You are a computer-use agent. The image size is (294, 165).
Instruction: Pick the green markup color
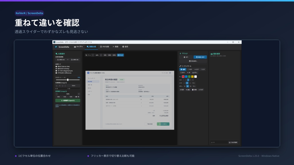click(x=189, y=76)
